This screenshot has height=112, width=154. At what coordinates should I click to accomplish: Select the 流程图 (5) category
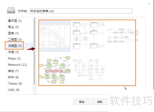point(15,46)
